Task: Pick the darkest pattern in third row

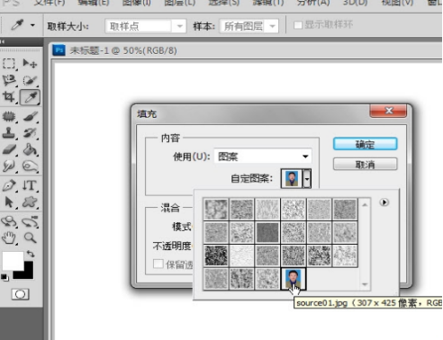Action: (216, 255)
